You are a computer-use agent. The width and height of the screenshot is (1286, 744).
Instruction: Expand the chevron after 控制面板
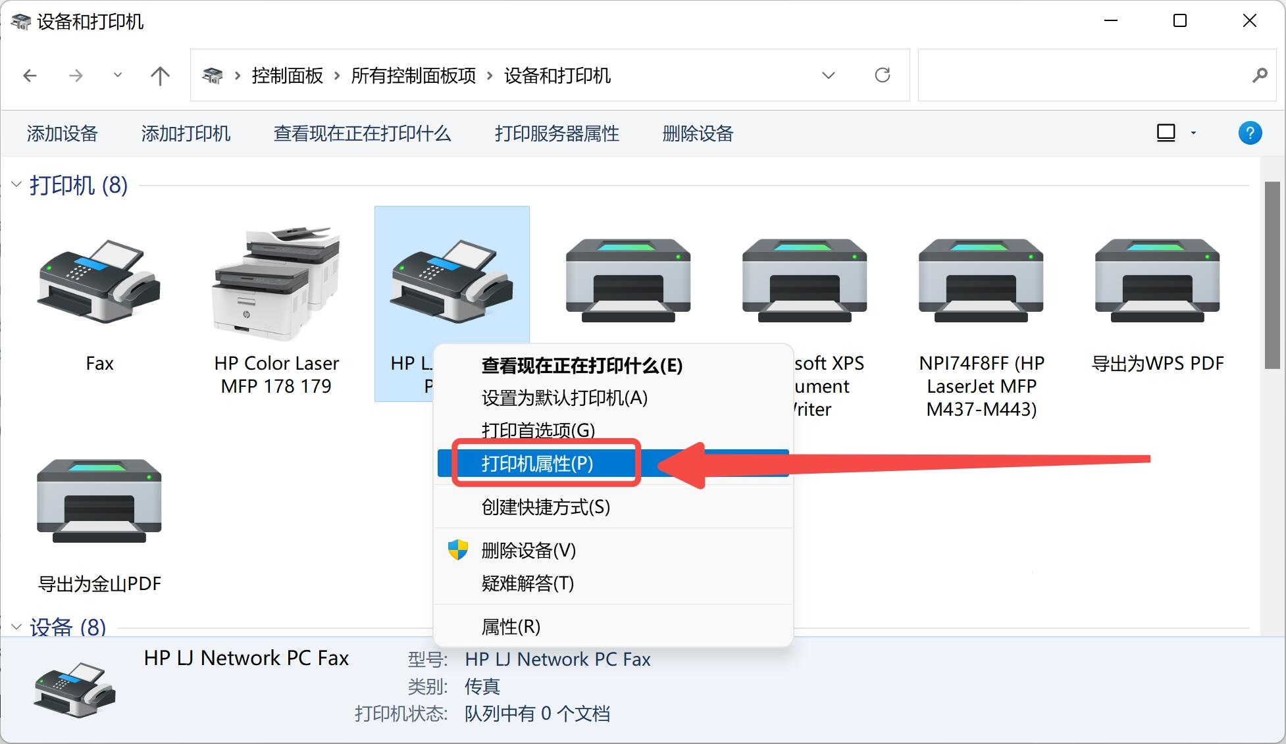(x=337, y=76)
